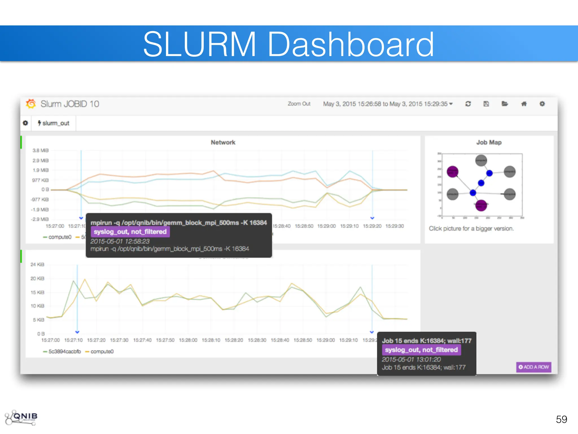Image resolution: width=578 pixels, height=434 pixels.
Task: Click the Job Map graph picture
Action: point(481,185)
